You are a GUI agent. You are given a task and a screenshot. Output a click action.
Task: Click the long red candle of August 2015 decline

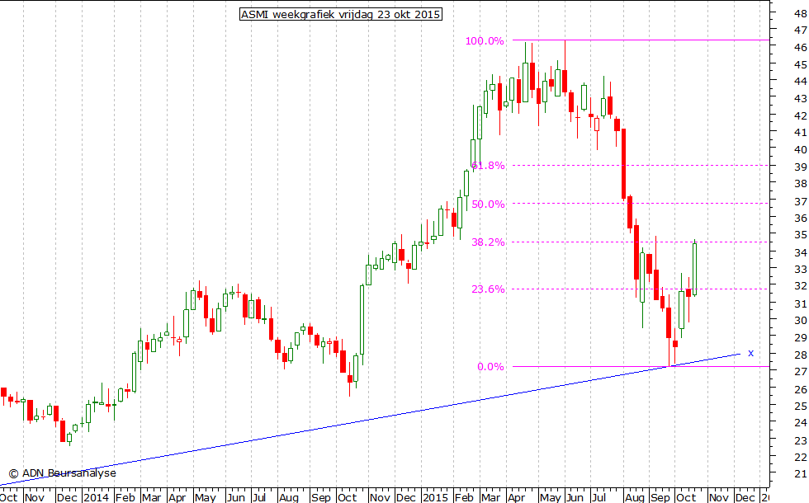click(624, 164)
